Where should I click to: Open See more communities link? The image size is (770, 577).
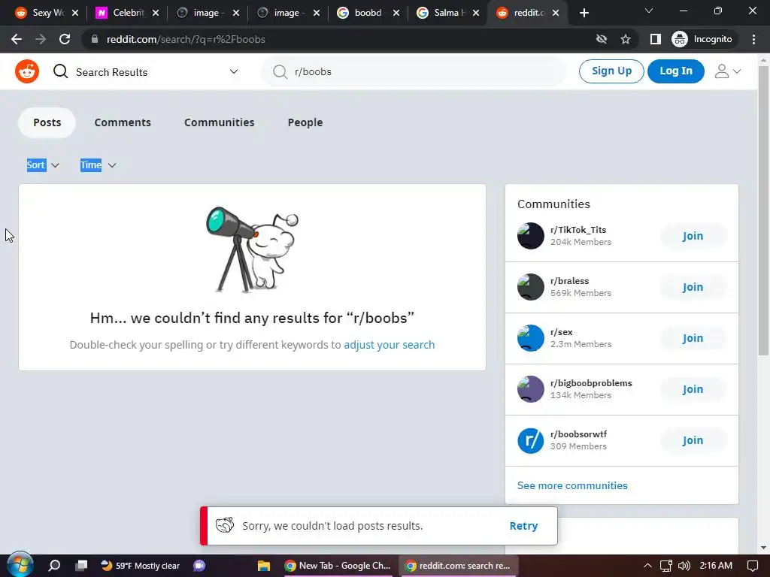572,486
